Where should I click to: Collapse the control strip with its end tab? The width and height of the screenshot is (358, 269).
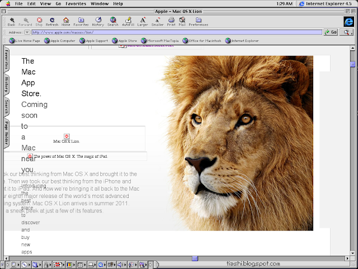click(x=156, y=265)
